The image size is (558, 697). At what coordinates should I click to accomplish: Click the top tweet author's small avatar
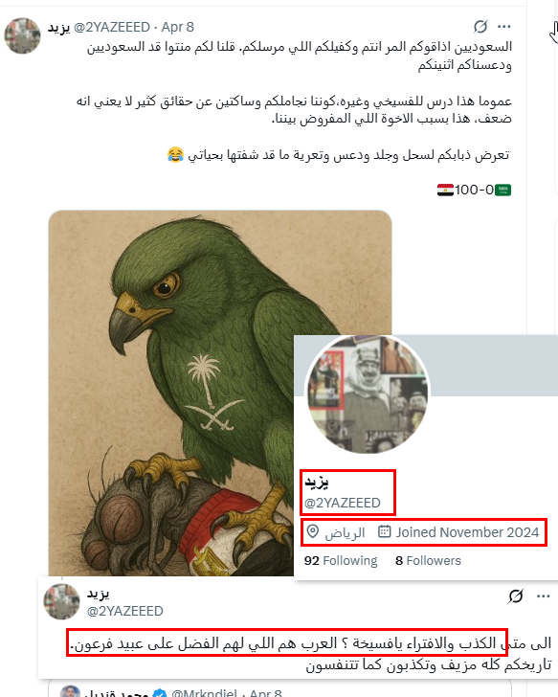tap(22, 36)
